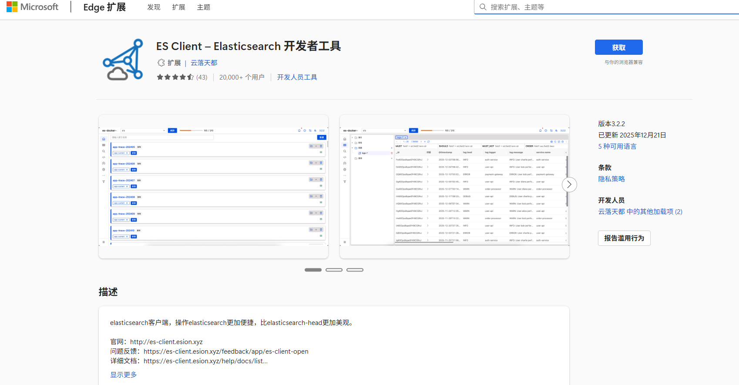Image resolution: width=739 pixels, height=385 pixels.
Task: Click the 问题反馈 feedback URL line
Action: click(x=209, y=352)
